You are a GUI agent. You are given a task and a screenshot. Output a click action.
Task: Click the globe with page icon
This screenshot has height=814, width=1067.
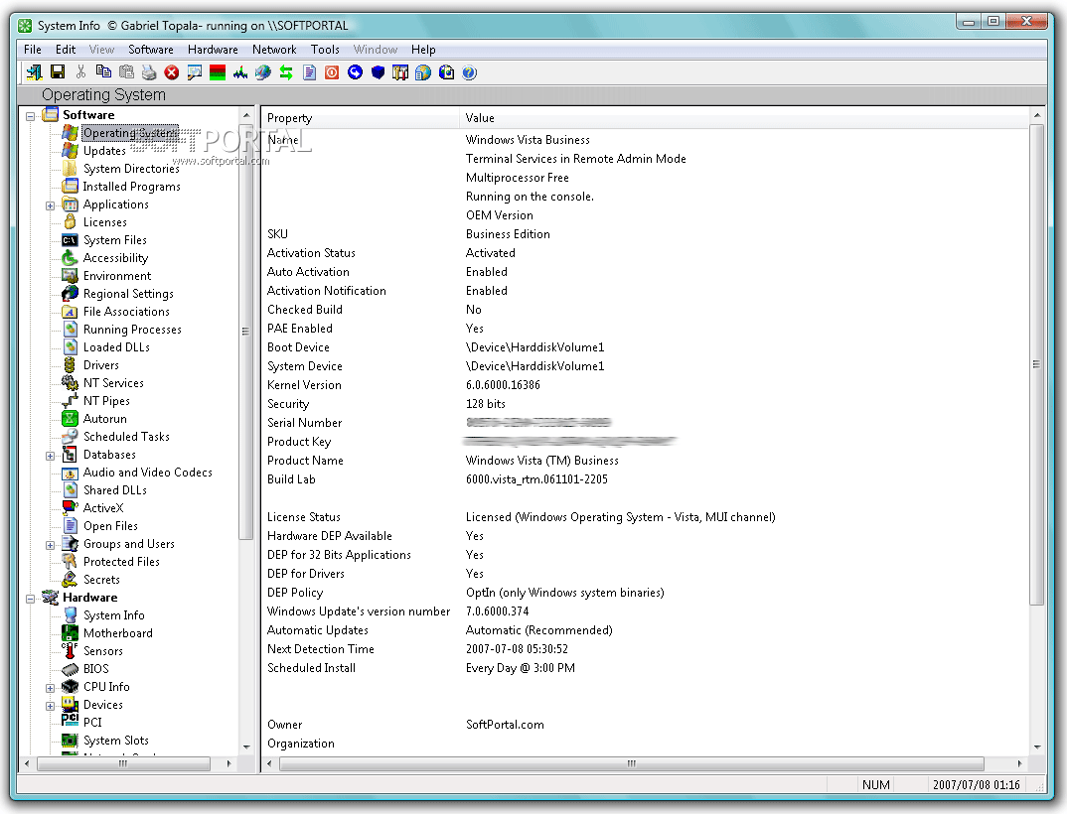pos(423,72)
